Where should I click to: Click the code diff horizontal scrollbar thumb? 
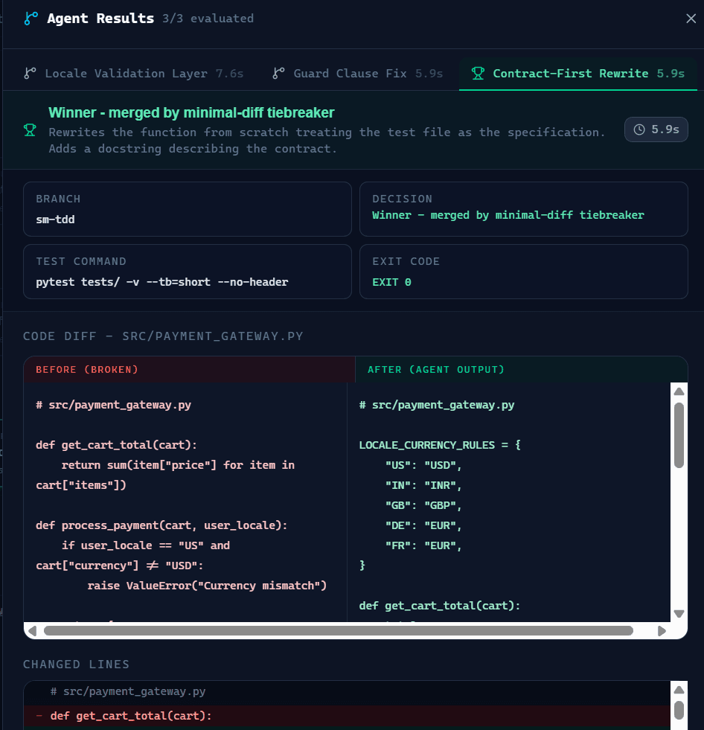339,631
